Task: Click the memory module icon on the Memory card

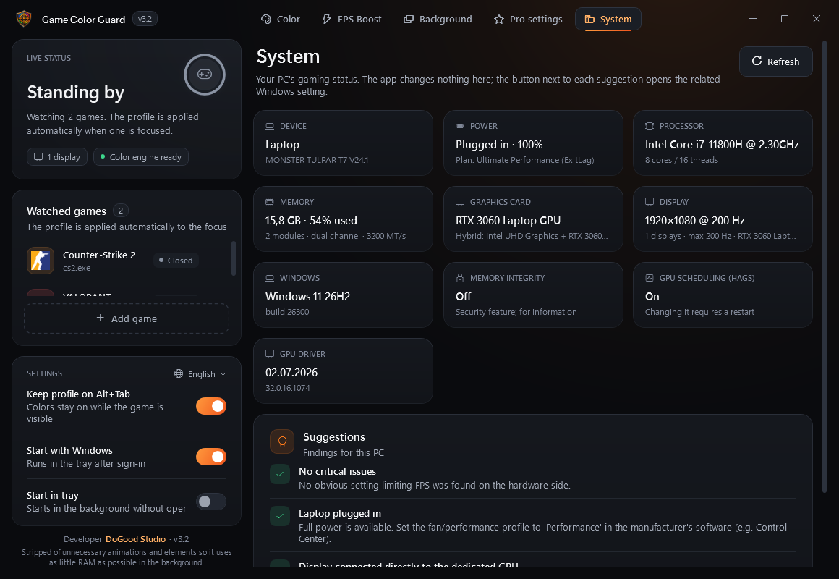Action: [270, 202]
